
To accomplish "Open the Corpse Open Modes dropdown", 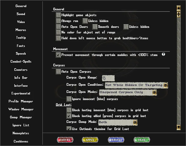I will [x=128, y=92].
